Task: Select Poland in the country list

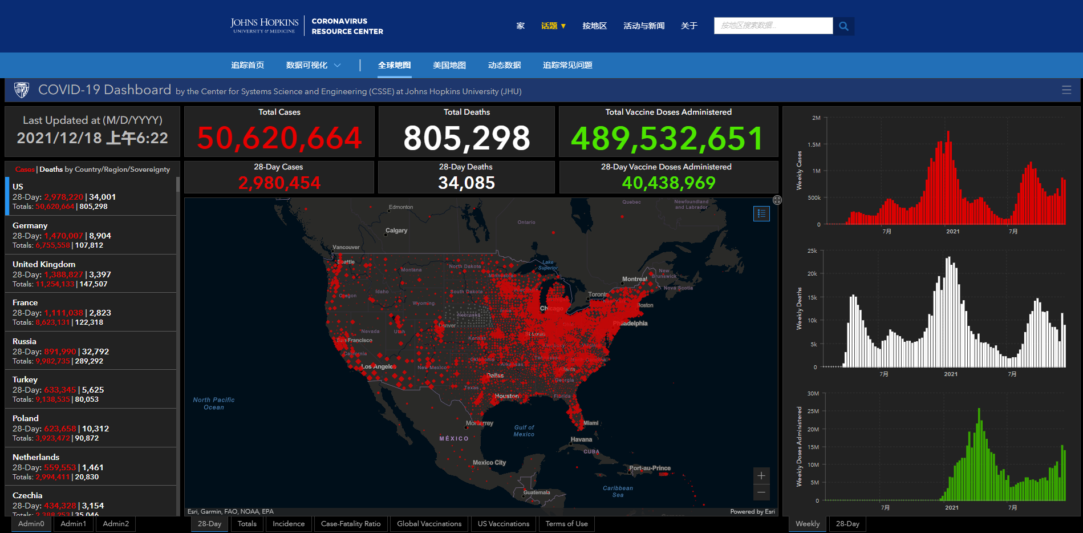Action: point(91,428)
